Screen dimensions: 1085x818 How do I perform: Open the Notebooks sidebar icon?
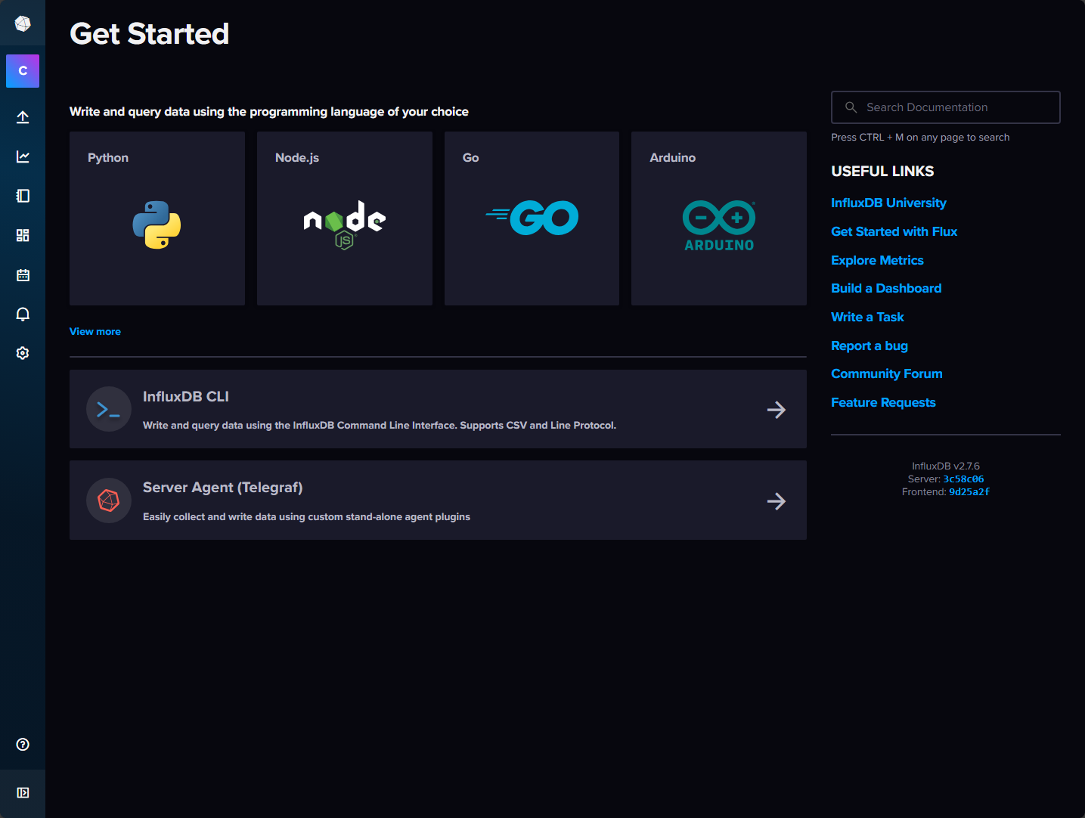coord(23,196)
